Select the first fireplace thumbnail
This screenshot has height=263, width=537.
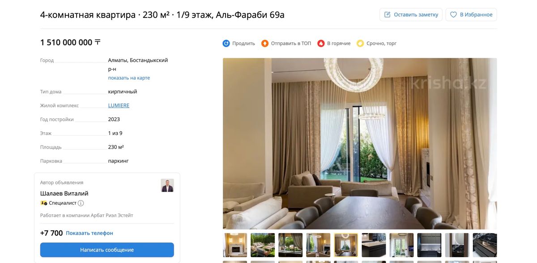pyautogui.click(x=235, y=245)
